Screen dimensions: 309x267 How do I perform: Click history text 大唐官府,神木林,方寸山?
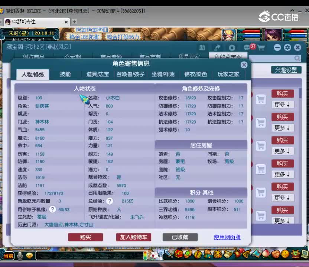pyautogui.click(x=69, y=225)
